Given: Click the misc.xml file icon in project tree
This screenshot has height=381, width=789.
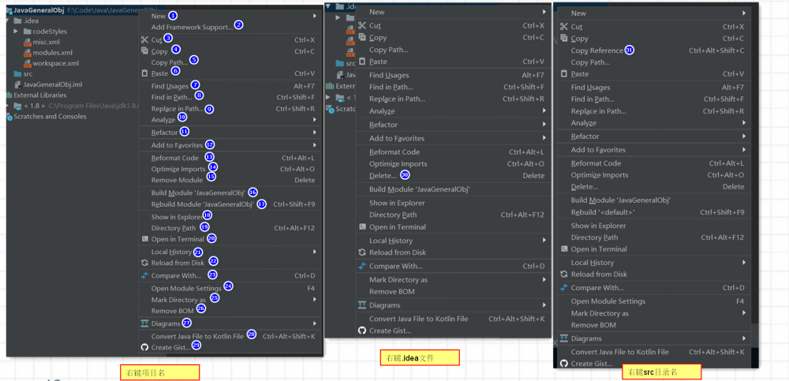Looking at the screenshot, I should pos(28,43).
